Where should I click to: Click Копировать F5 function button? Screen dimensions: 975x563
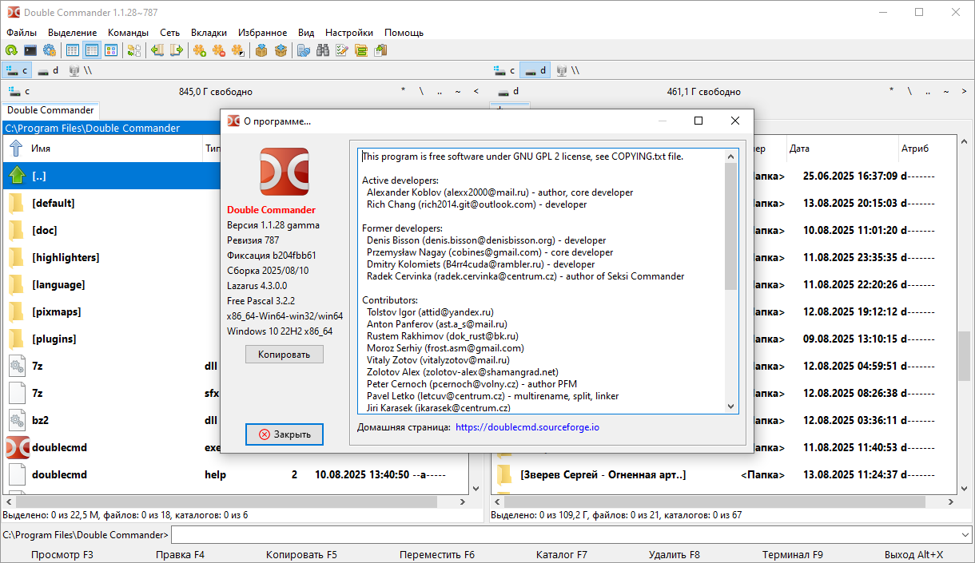(x=301, y=554)
